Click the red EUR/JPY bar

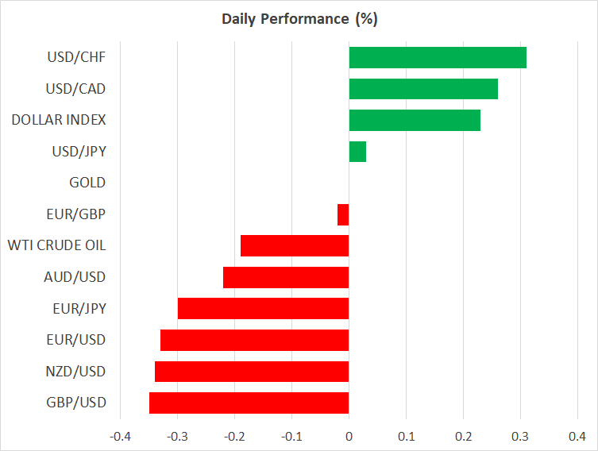(x=263, y=309)
